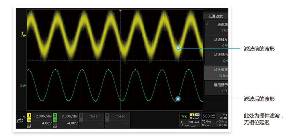This screenshot has height=140, width=291.
Task: Click horizontal offset 0.00s
Action: [223, 118]
